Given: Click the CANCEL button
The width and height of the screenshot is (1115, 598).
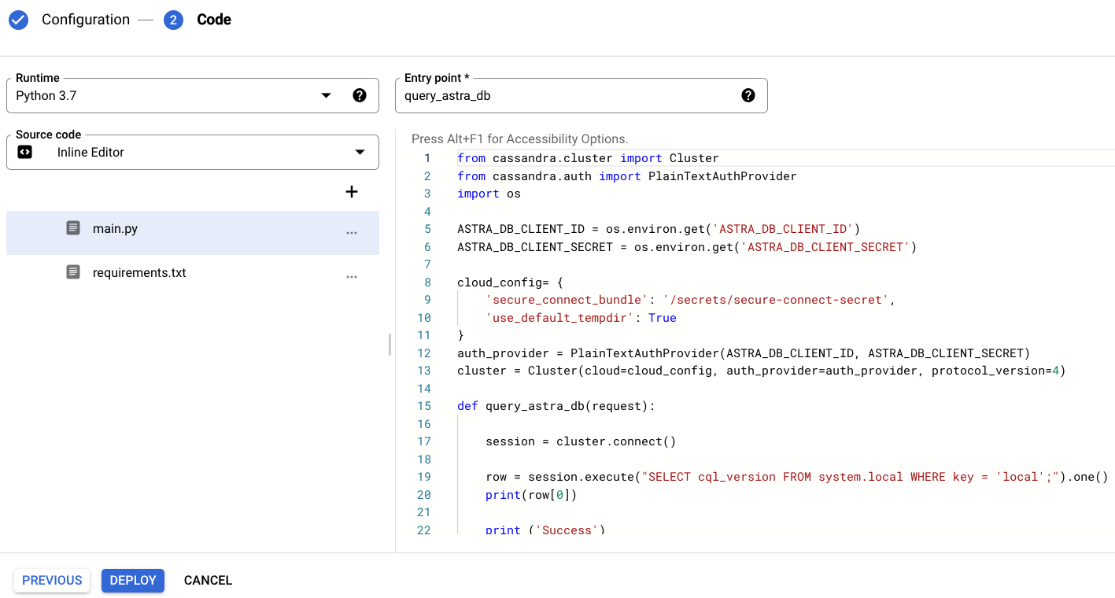Looking at the screenshot, I should coord(208,580).
